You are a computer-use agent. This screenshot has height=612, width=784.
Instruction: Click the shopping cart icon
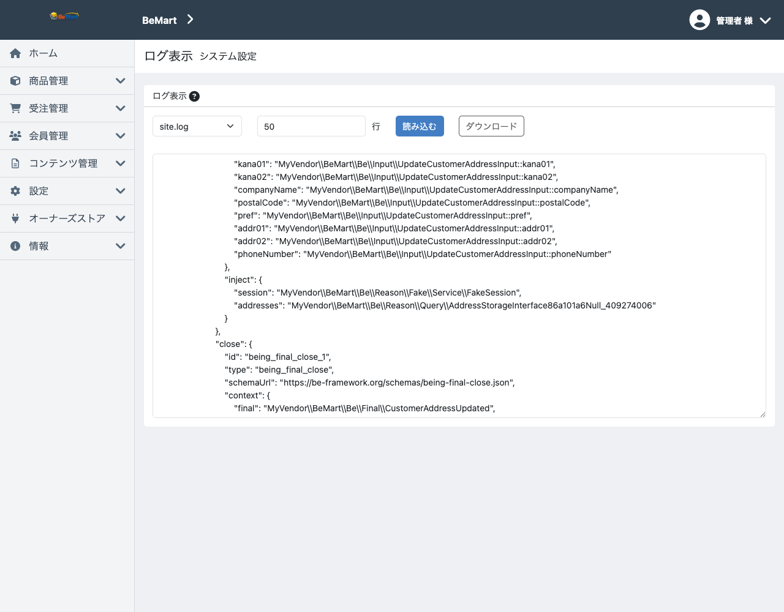point(15,108)
